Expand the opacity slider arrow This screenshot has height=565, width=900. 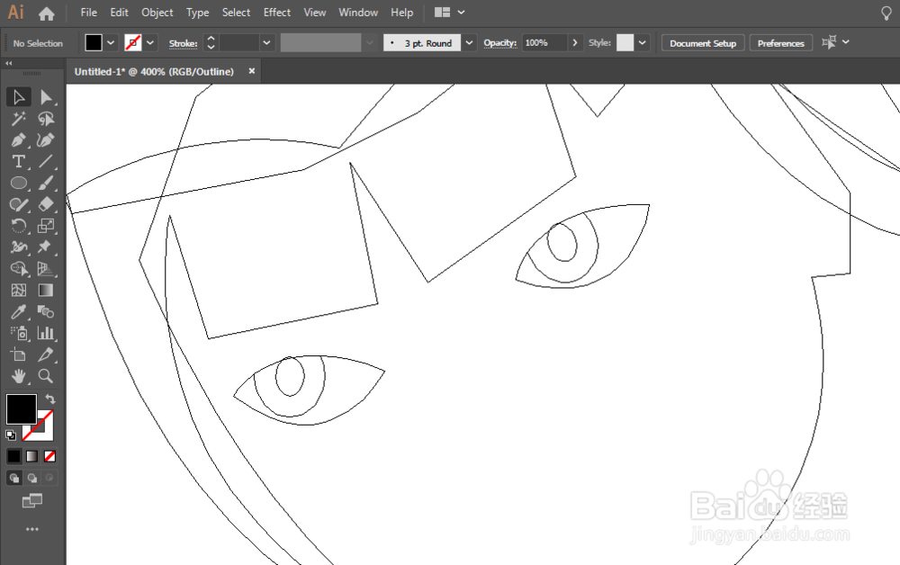574,42
